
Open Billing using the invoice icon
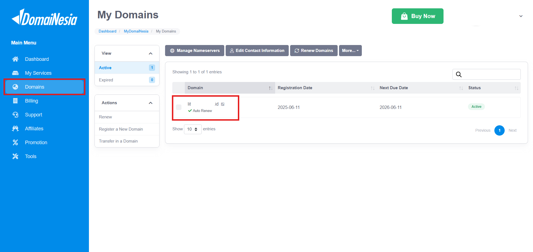click(16, 101)
